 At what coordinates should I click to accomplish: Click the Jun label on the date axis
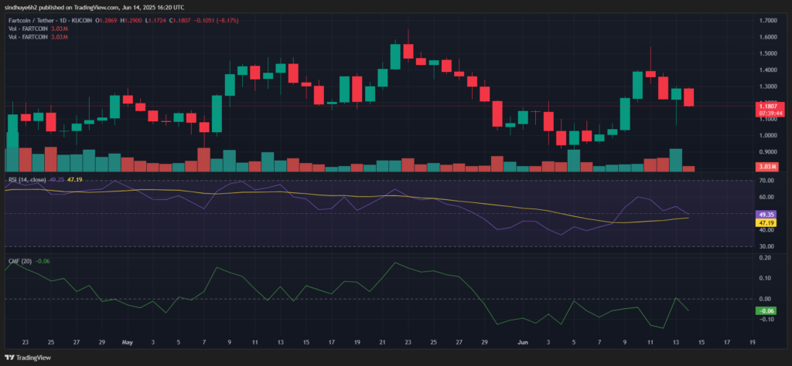click(x=524, y=341)
